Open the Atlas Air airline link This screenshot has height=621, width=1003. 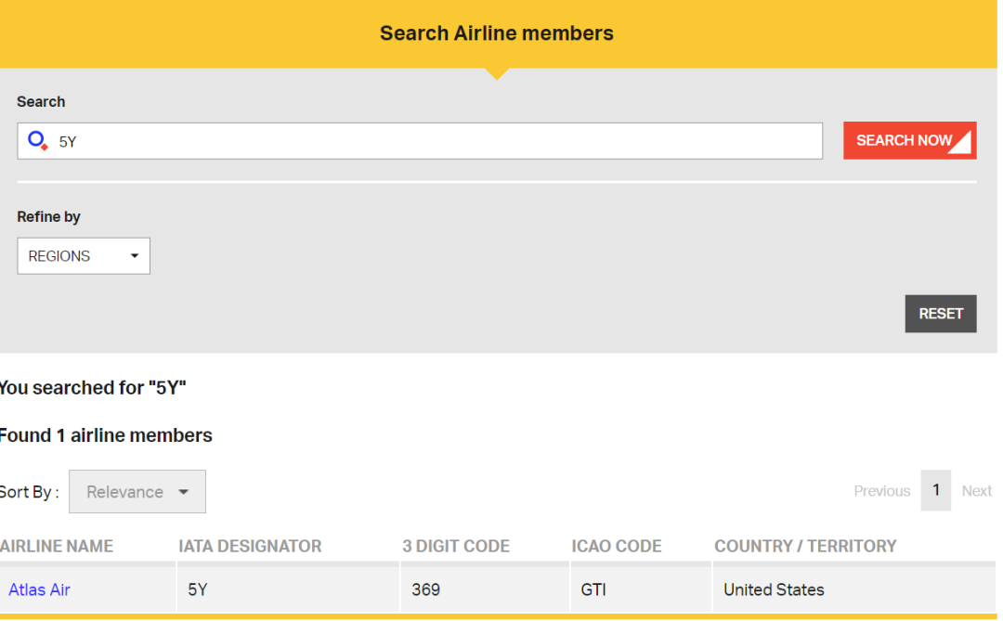click(39, 589)
